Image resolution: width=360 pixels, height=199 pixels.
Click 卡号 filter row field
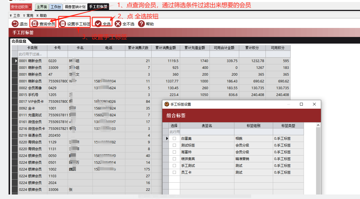tap(57, 54)
